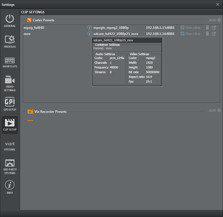Uncheck One-click for the mov preset
The height and width of the screenshot is (217, 223).
[x=182, y=34]
